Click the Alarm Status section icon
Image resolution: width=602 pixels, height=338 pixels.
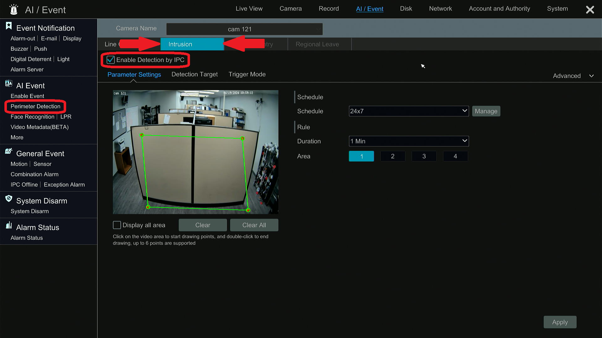pos(8,225)
